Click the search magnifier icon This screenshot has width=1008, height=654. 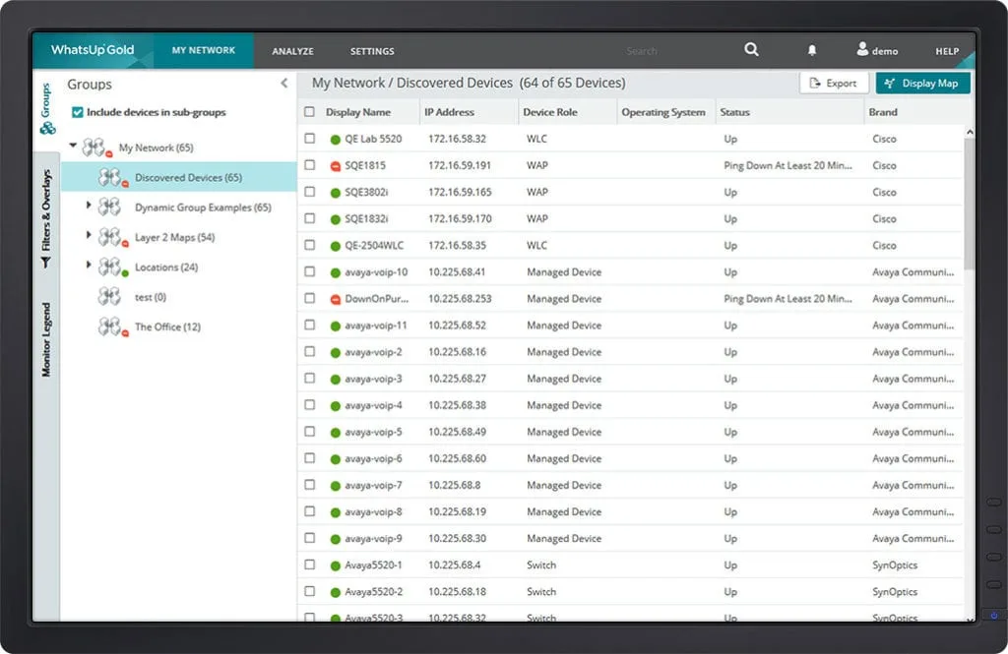pyautogui.click(x=751, y=49)
